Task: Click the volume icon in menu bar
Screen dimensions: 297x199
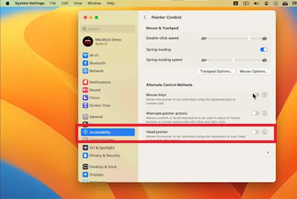Action: point(256,3)
